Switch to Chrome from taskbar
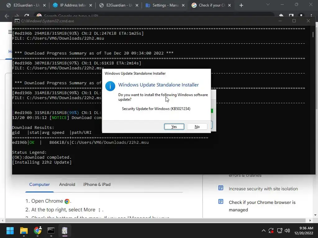 [x=38, y=231]
